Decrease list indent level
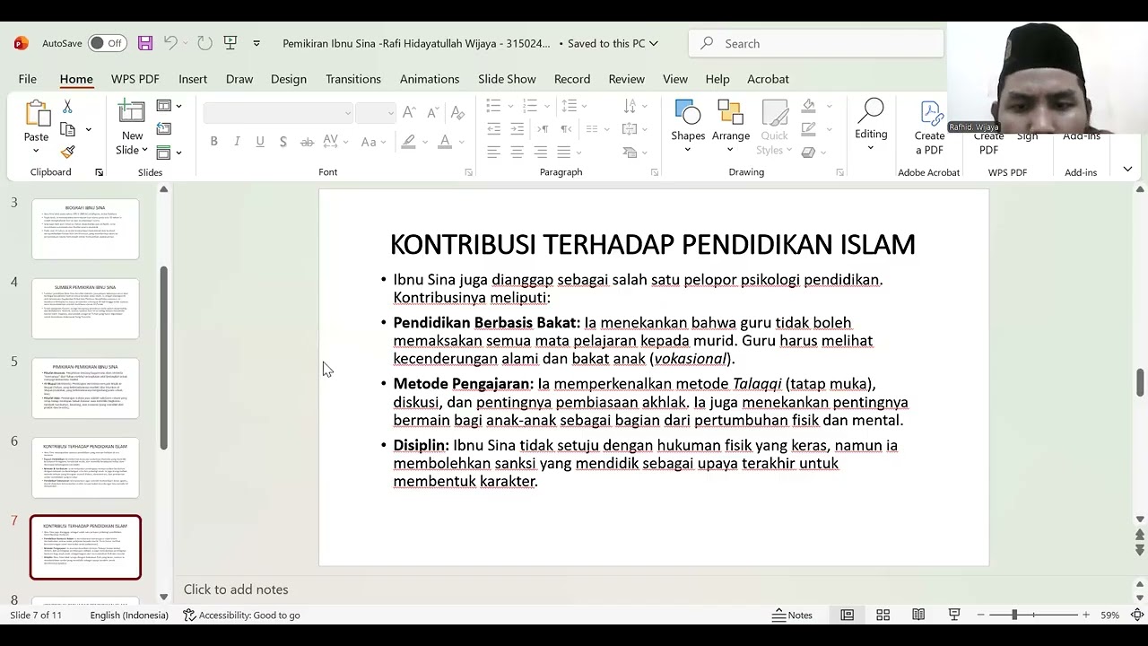 click(x=493, y=129)
